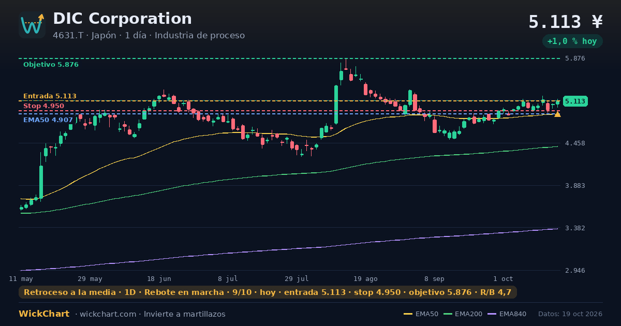Click the yellow EMA50 legend entry
621x326 pixels.
pos(421,314)
